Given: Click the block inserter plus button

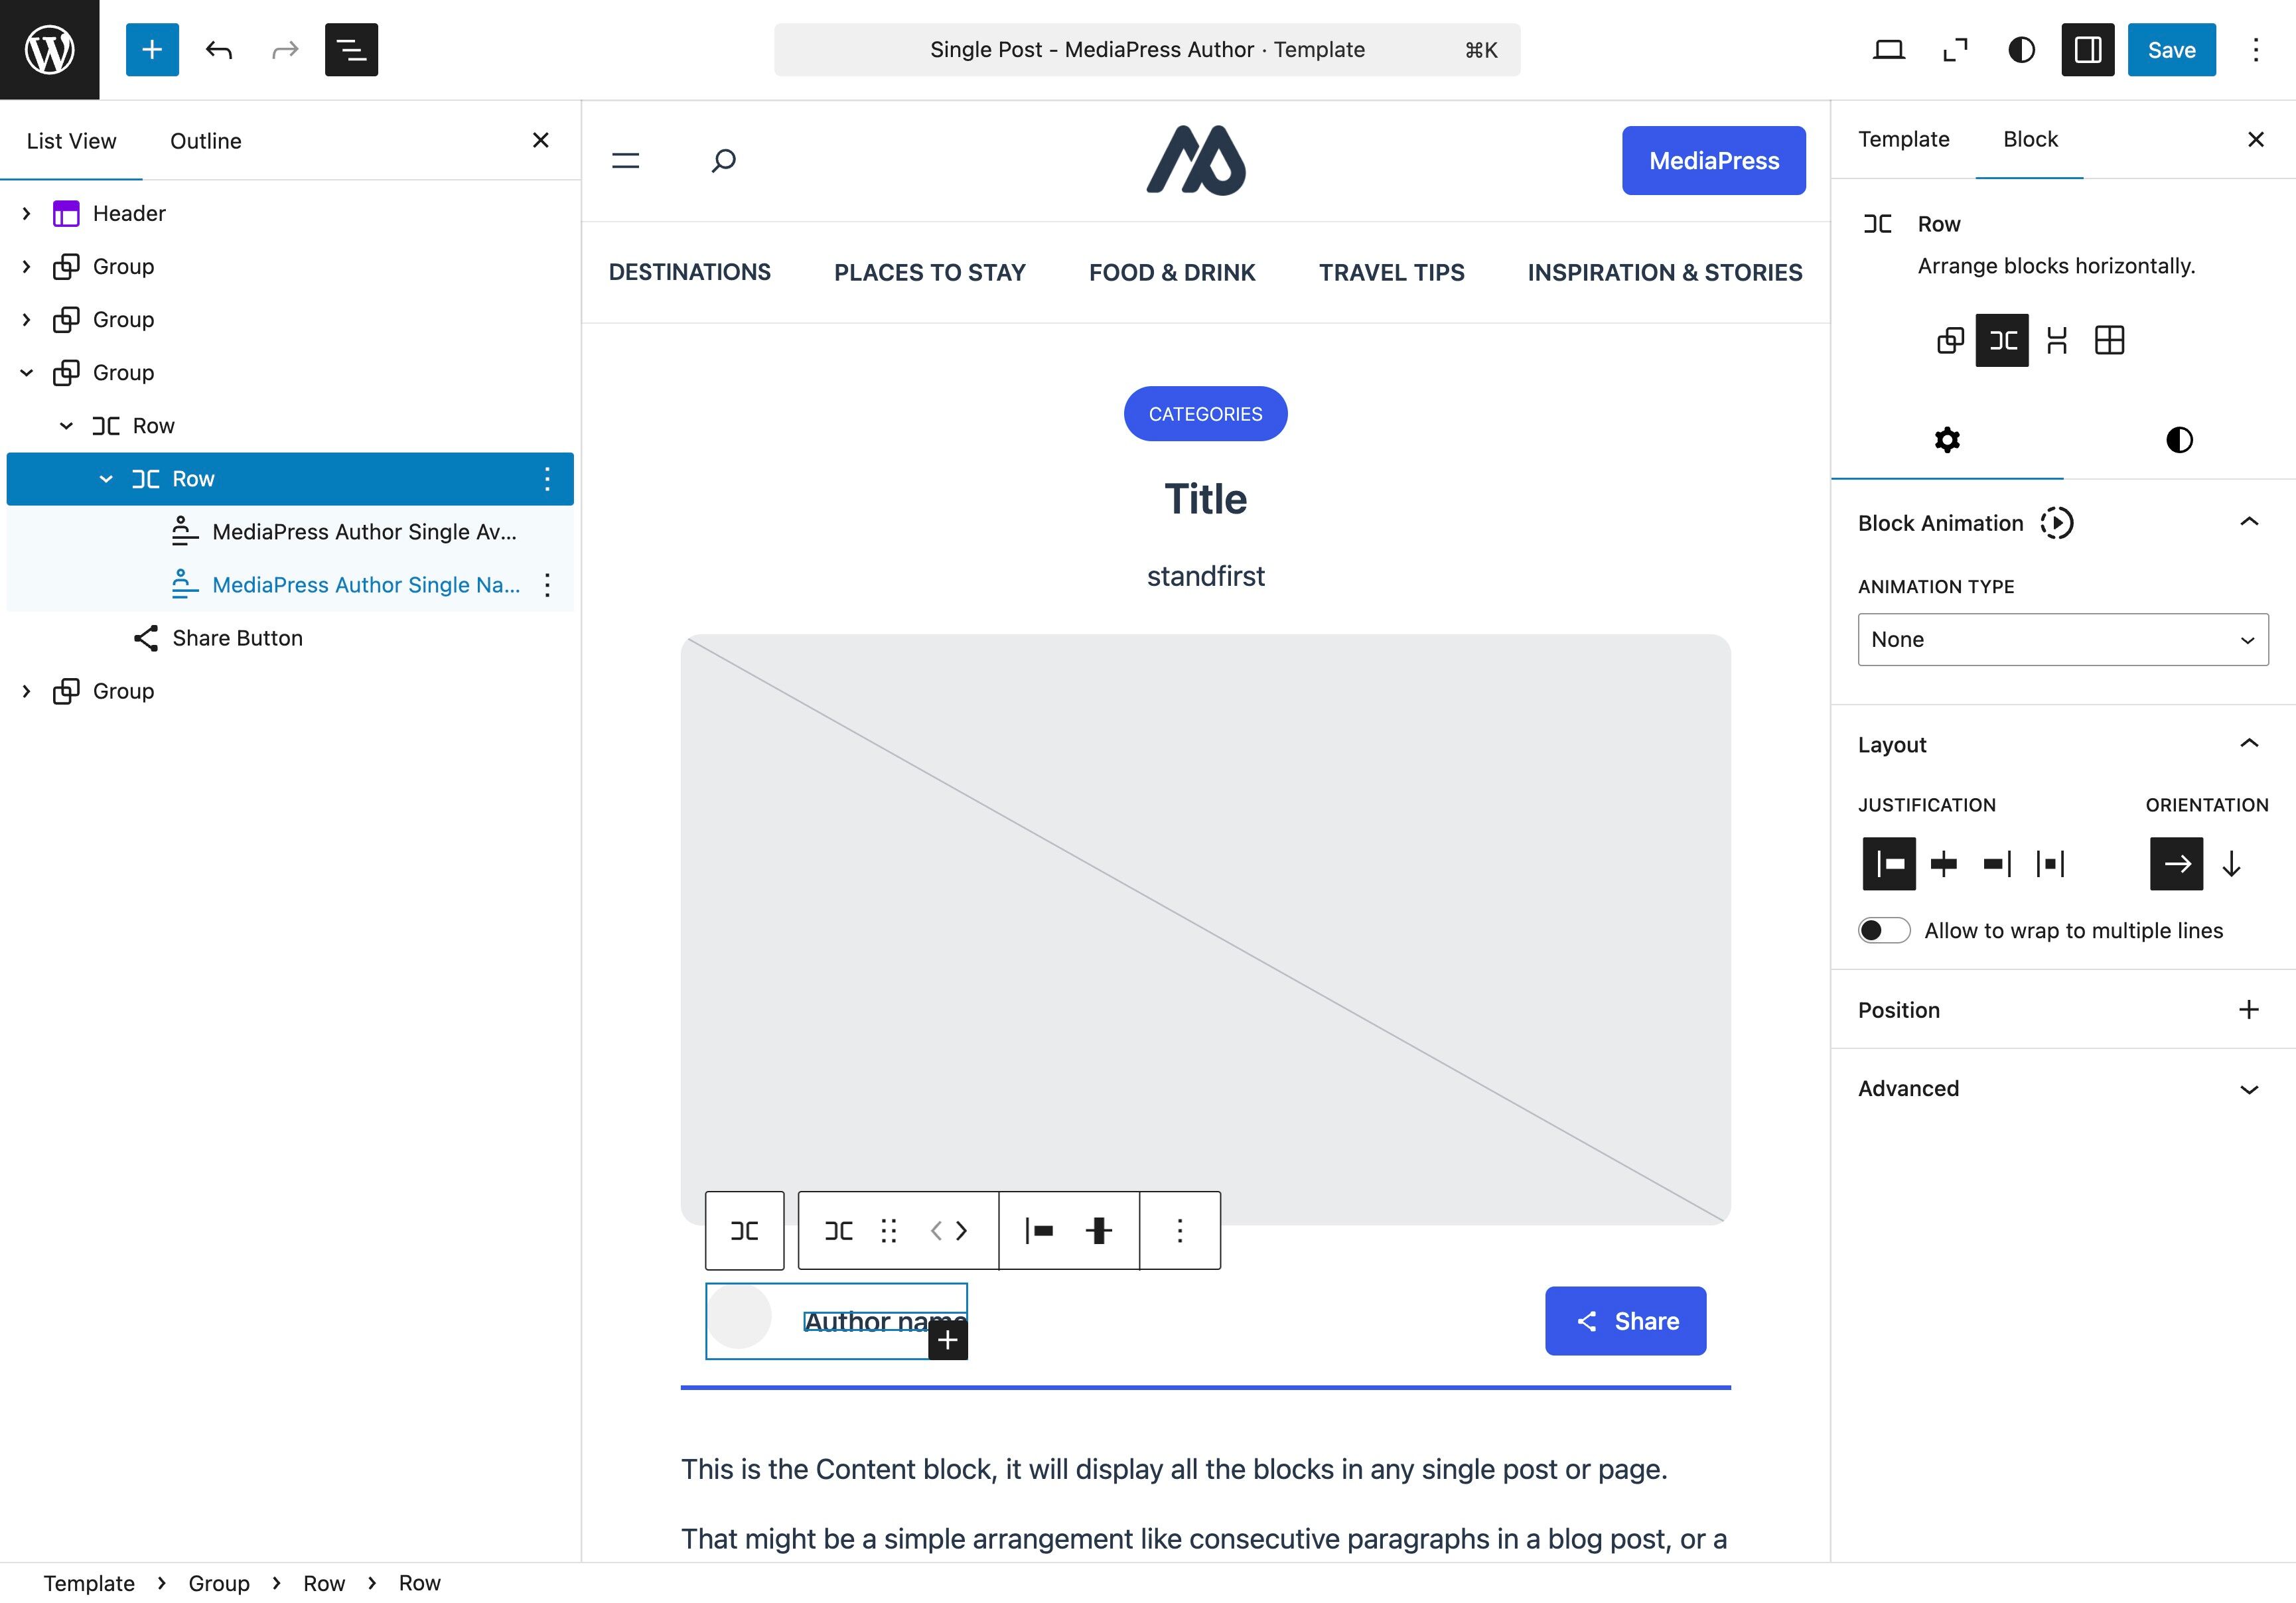Looking at the screenshot, I should 152,50.
